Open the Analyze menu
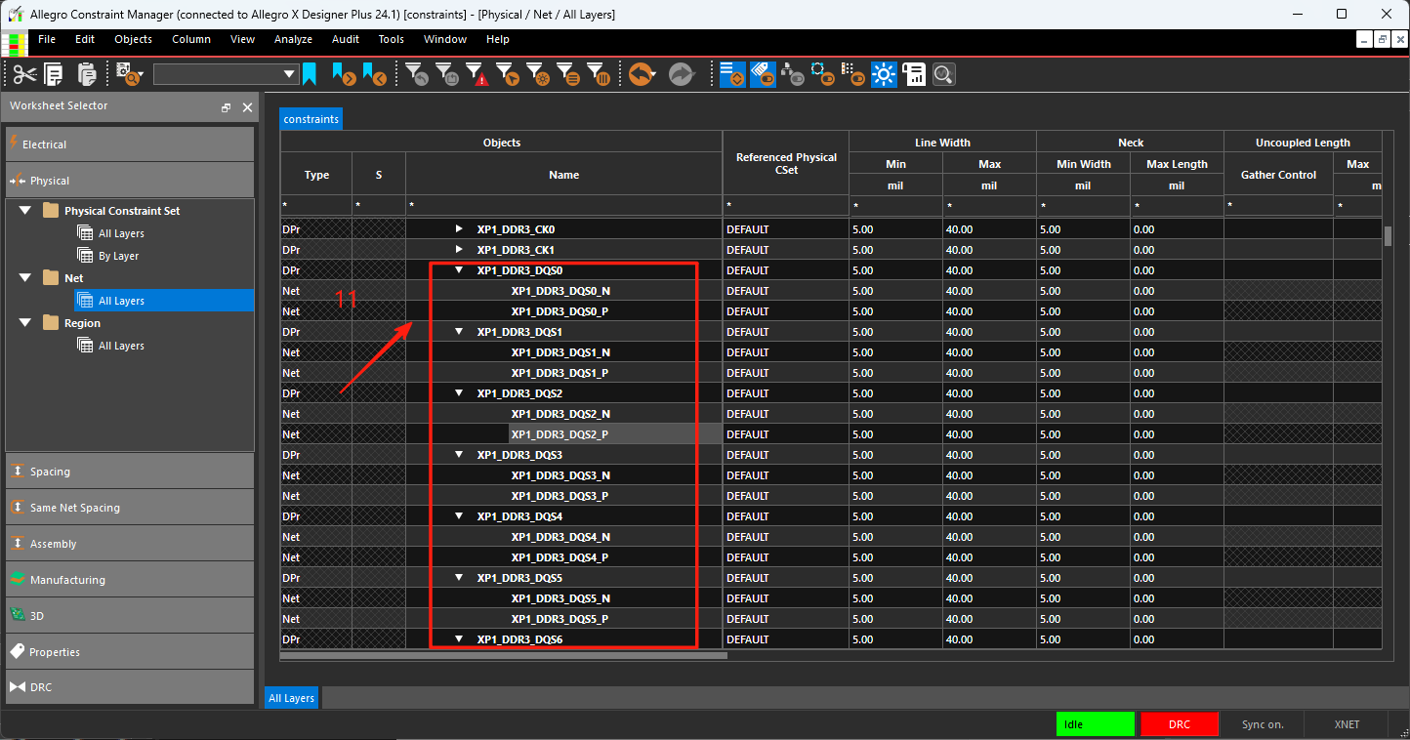Viewport: 1410px width, 740px height. point(293,39)
